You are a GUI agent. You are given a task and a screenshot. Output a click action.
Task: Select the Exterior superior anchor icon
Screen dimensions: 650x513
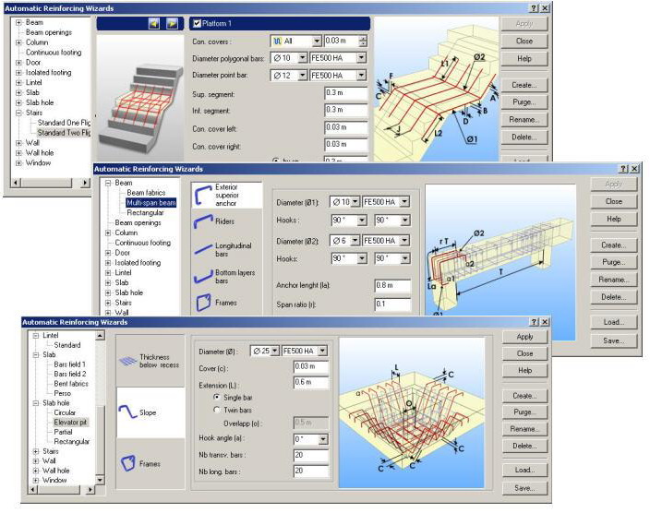coord(203,196)
